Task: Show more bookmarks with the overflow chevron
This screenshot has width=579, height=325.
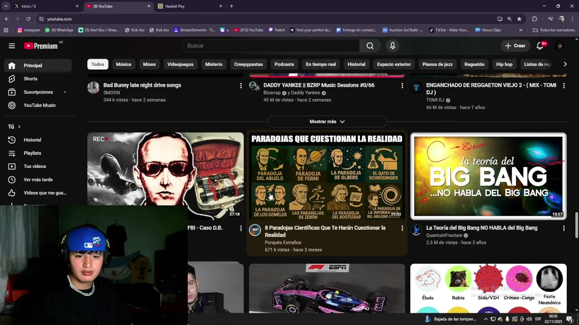Action: pyautogui.click(x=521, y=30)
